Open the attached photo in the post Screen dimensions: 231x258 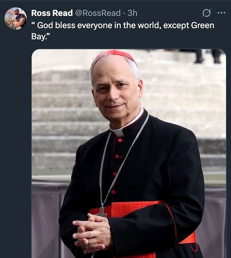pos(129,154)
